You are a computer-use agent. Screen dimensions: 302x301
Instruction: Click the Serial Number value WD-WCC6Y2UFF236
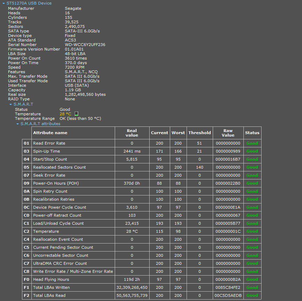coord(85,45)
